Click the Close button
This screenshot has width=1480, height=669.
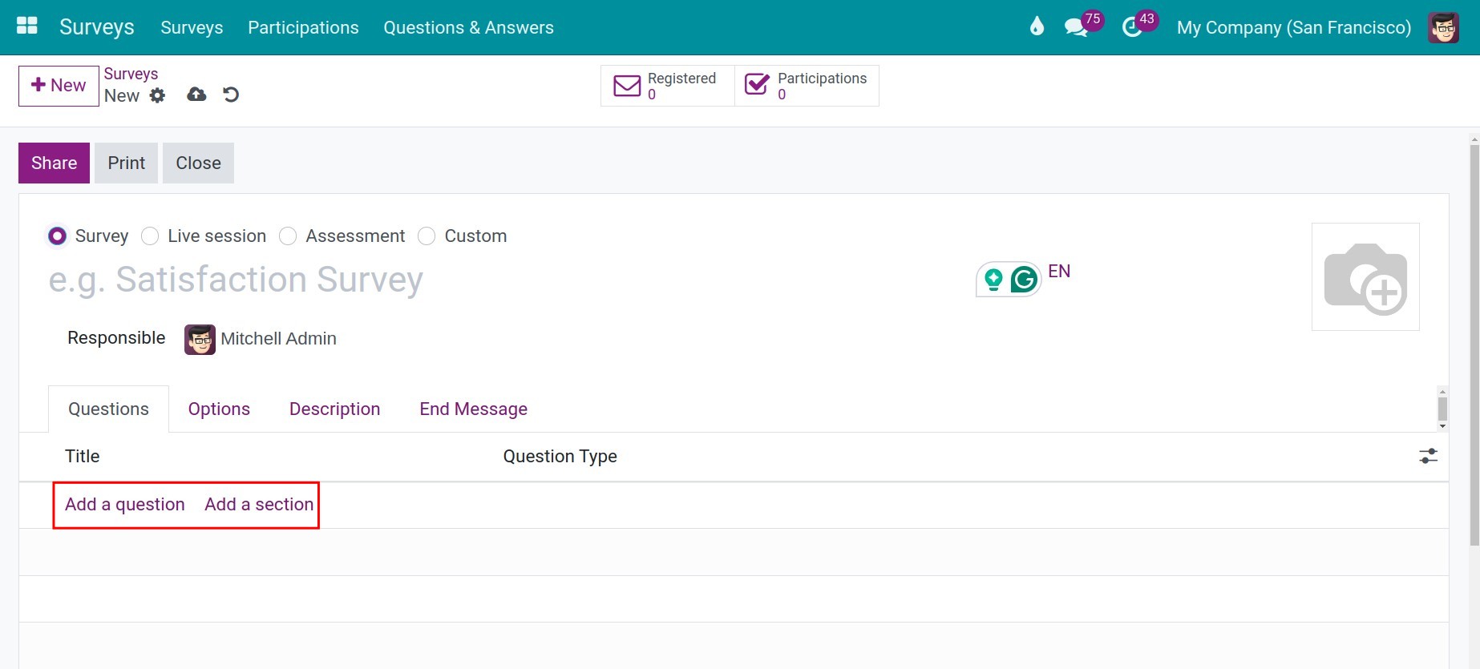[x=198, y=163]
